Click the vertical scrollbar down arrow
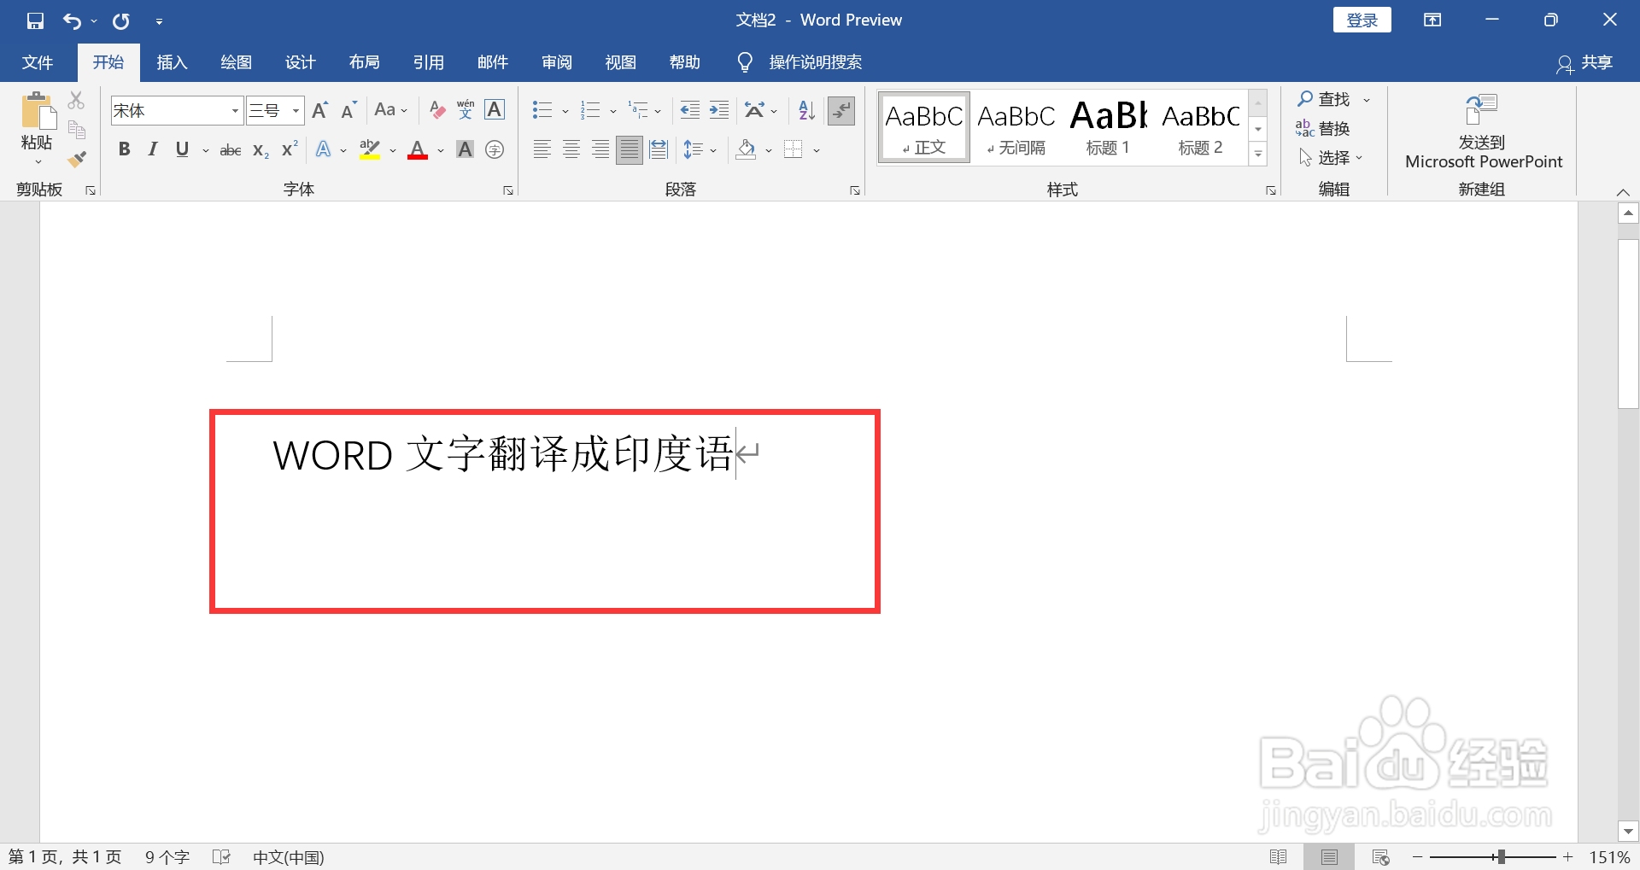 point(1628,831)
